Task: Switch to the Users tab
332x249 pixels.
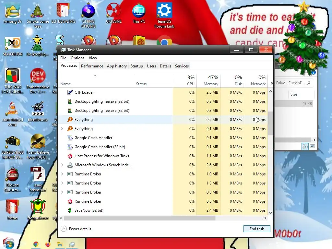Action: click(151, 66)
